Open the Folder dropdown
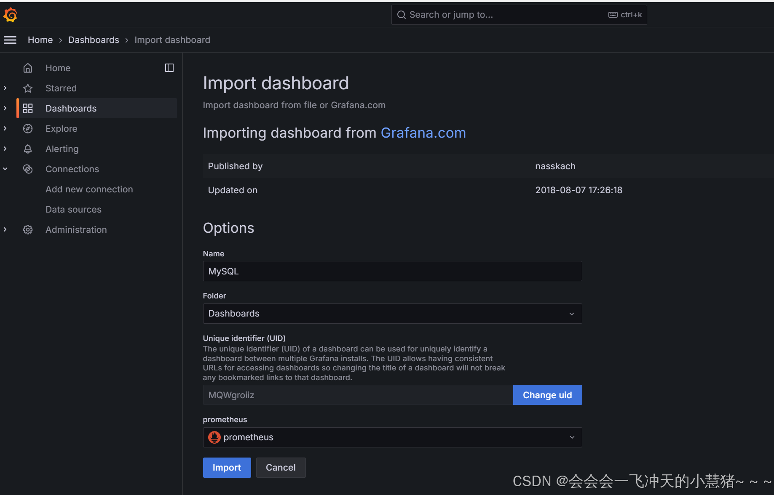The height and width of the screenshot is (495, 774). click(392, 314)
